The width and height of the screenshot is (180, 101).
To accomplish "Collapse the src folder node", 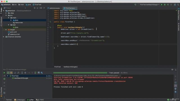I will [x=6, y=15].
